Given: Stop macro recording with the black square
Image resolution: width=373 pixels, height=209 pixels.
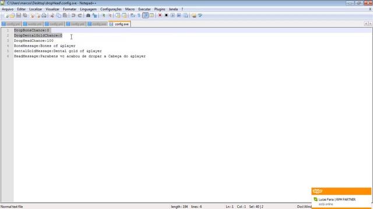Looking at the screenshot, I should (166, 16).
